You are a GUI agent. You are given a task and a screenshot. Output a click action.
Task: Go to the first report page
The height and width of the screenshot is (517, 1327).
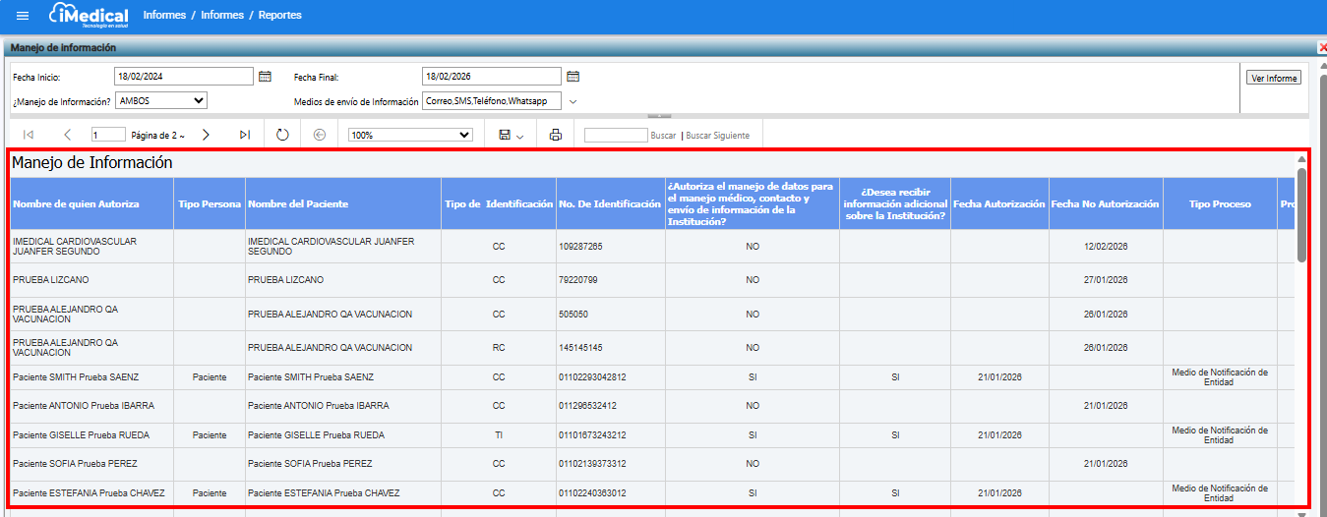click(x=29, y=135)
